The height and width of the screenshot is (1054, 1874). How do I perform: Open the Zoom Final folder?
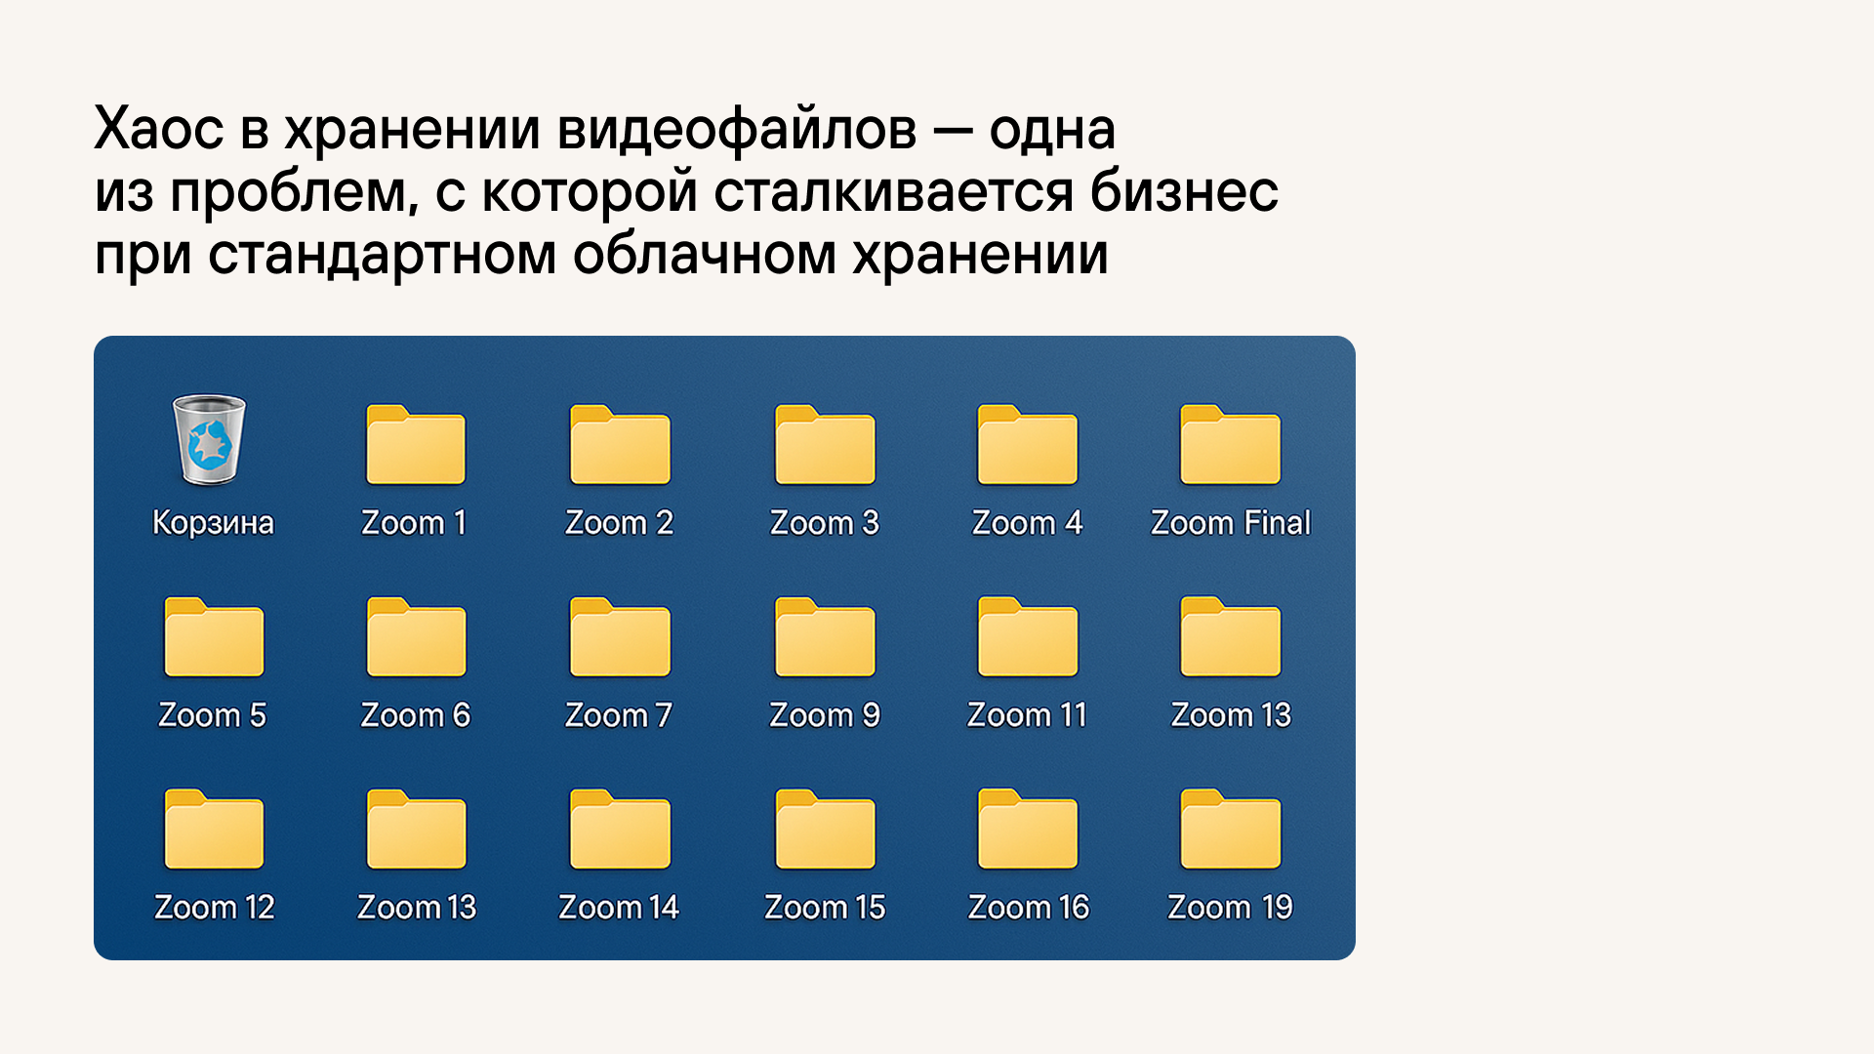coord(1230,446)
